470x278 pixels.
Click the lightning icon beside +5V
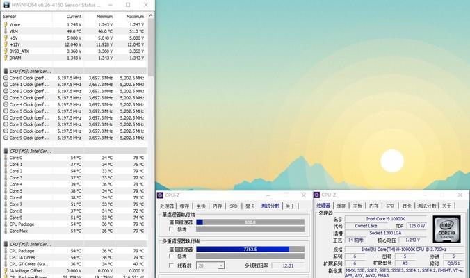tap(6, 38)
